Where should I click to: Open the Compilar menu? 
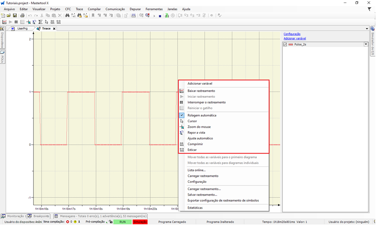click(94, 9)
